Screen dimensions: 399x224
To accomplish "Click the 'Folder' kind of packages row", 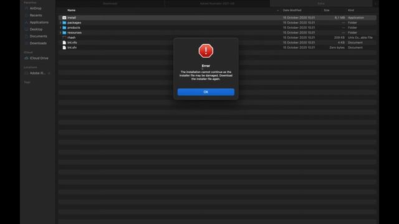I will (352, 22).
